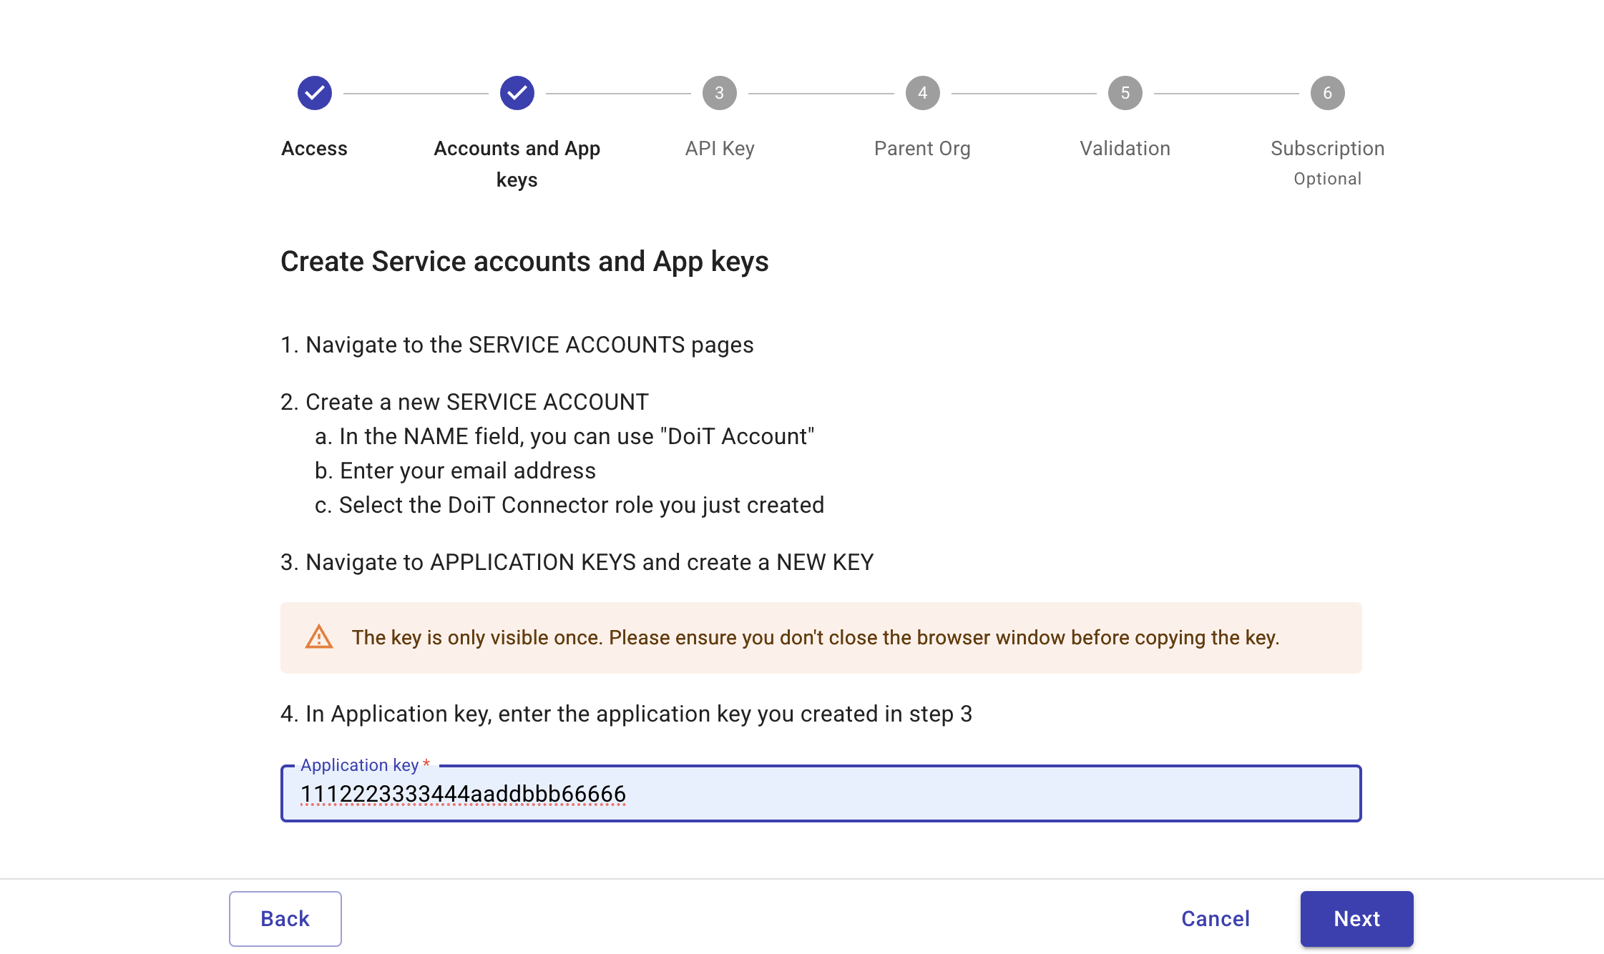
Task: Click the Access completed checkmark icon
Action: pyautogui.click(x=314, y=92)
